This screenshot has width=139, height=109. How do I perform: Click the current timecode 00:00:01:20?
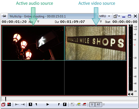14,22
